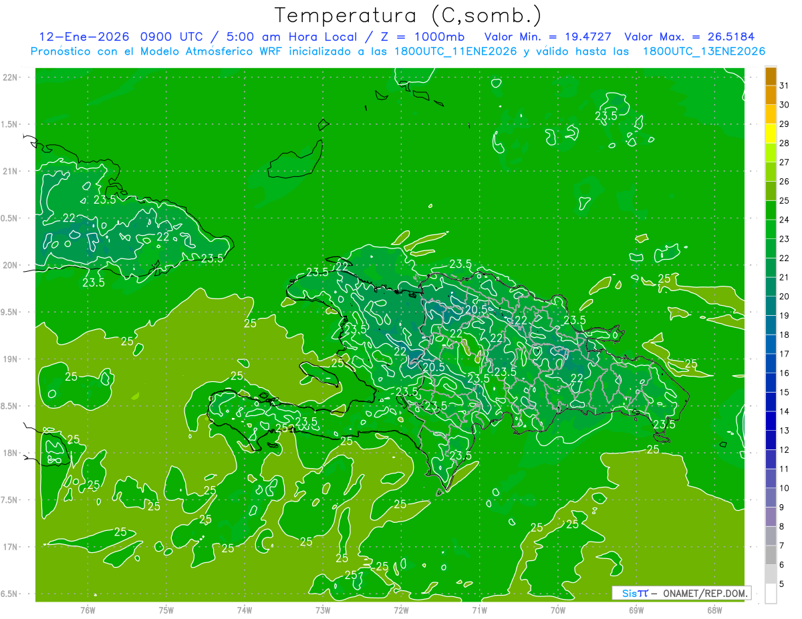Click the legend value "29"
The width and height of the screenshot is (802, 619).
(784, 124)
